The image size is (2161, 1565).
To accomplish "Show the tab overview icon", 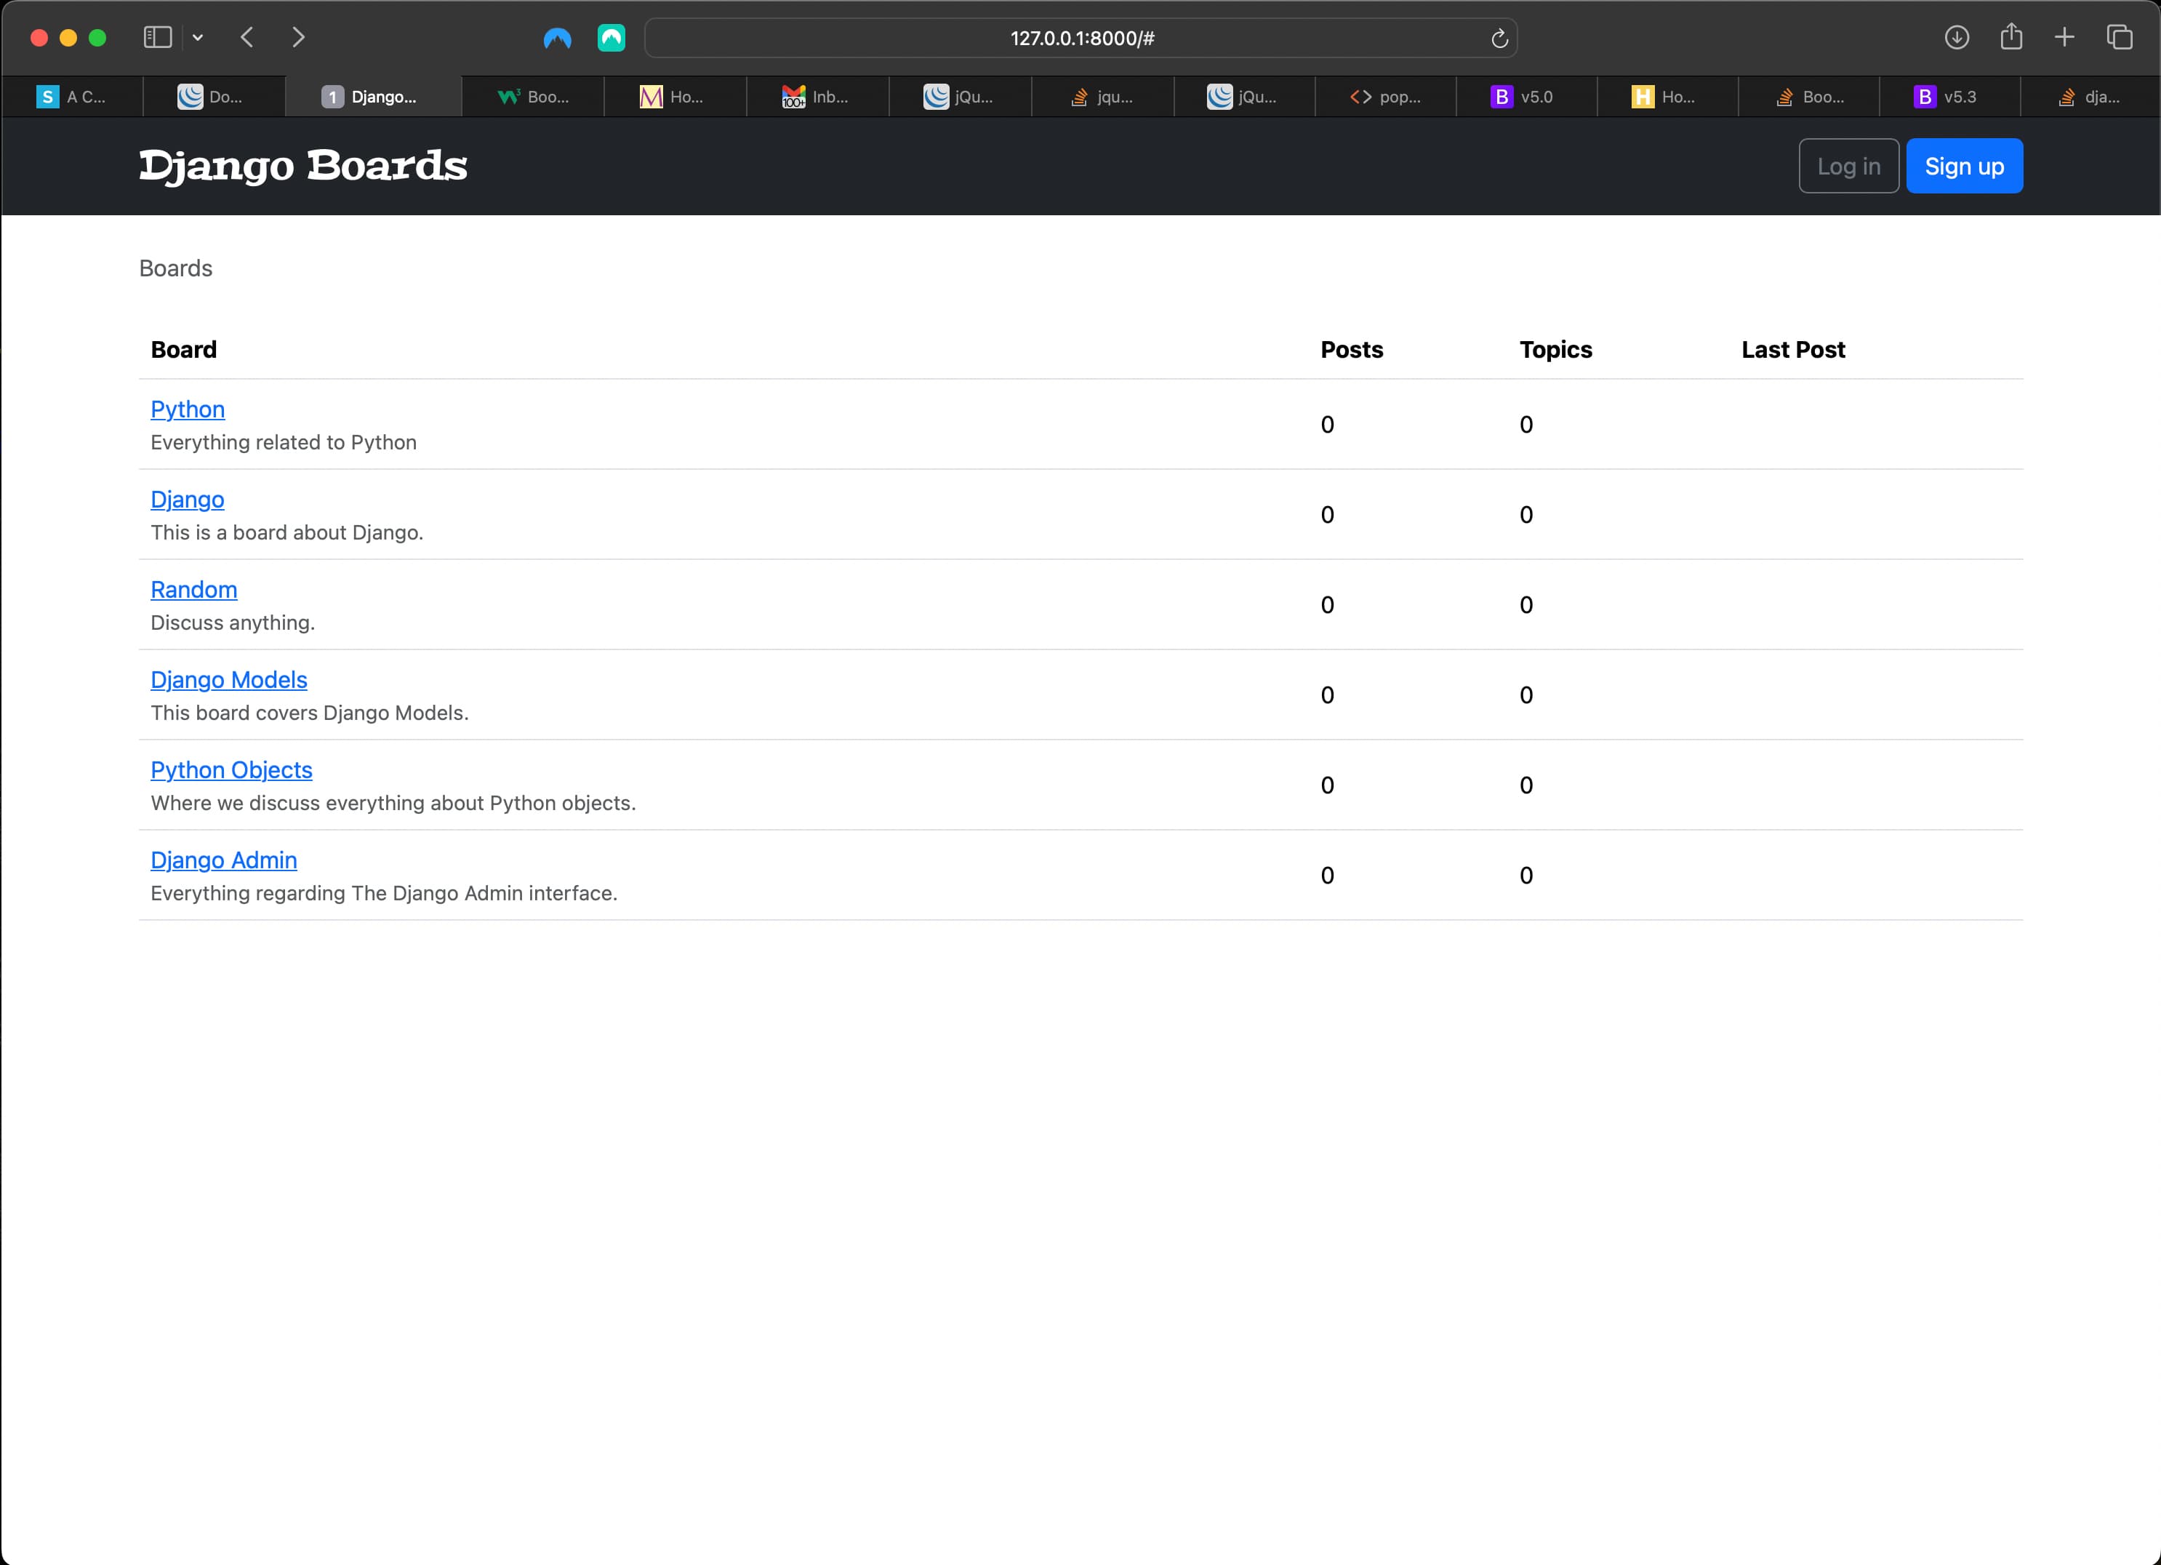I will [2119, 37].
